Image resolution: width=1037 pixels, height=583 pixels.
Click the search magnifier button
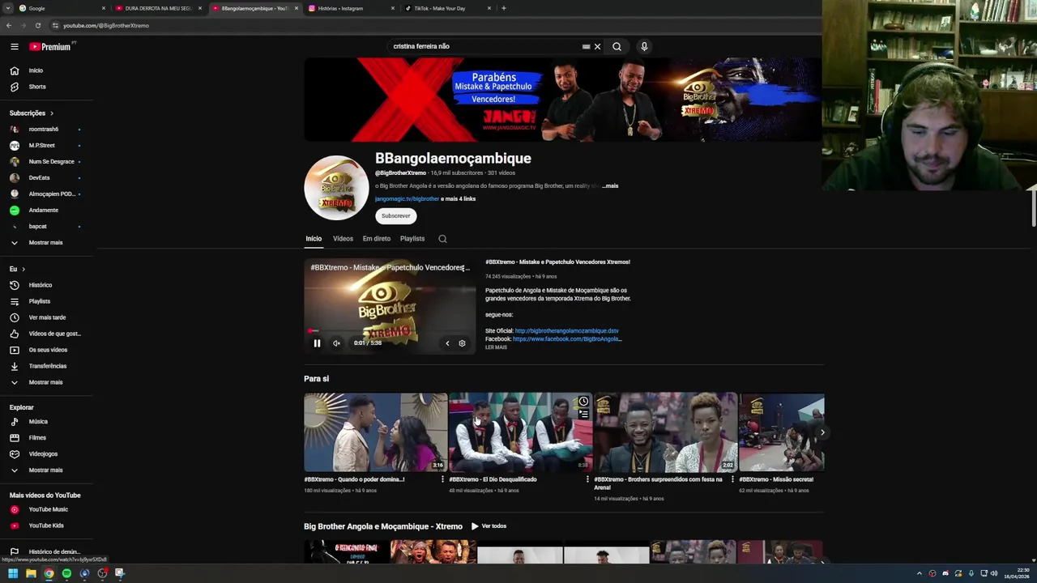(617, 47)
